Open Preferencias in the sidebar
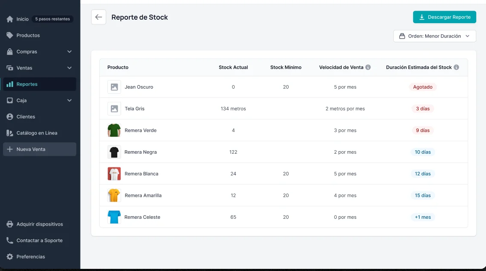The width and height of the screenshot is (486, 271). tap(40, 257)
